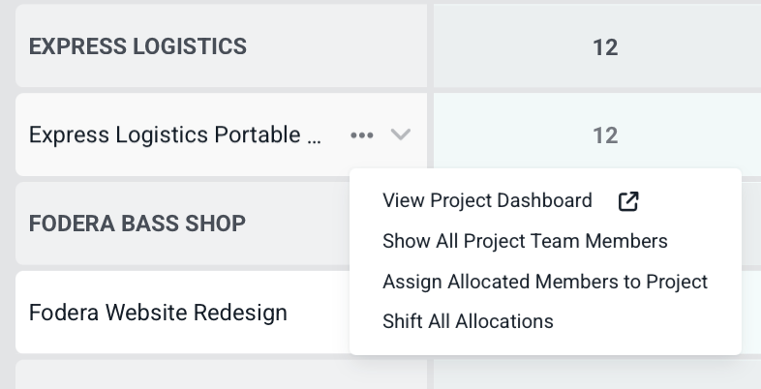
Task: Click the 12 cell in EXPRESS LOGISTICS header row
Action: [x=604, y=46]
